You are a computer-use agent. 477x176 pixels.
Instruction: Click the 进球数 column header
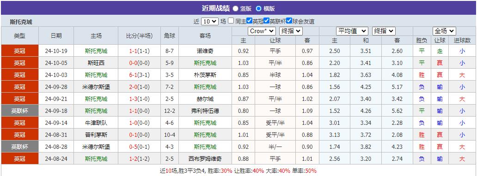click(x=462, y=41)
